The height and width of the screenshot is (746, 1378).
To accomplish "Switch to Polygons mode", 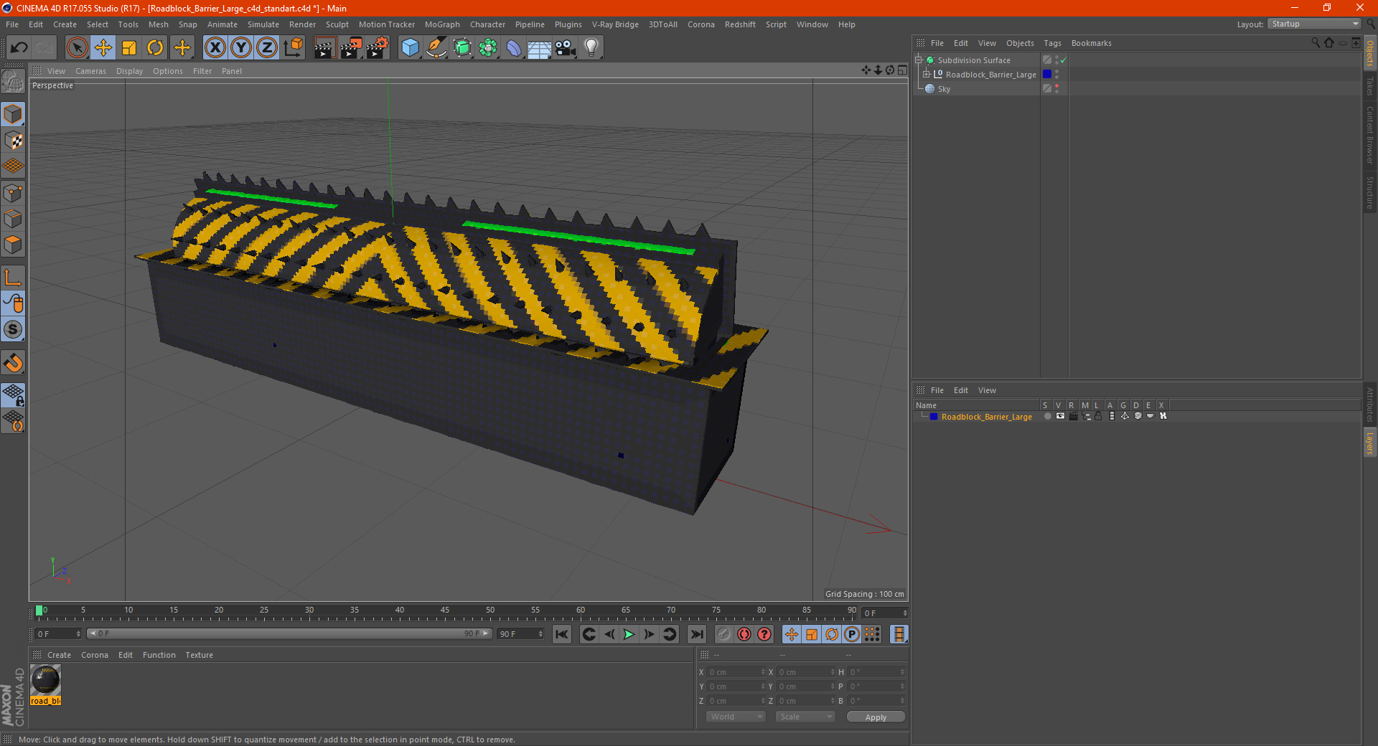I will 14,245.
